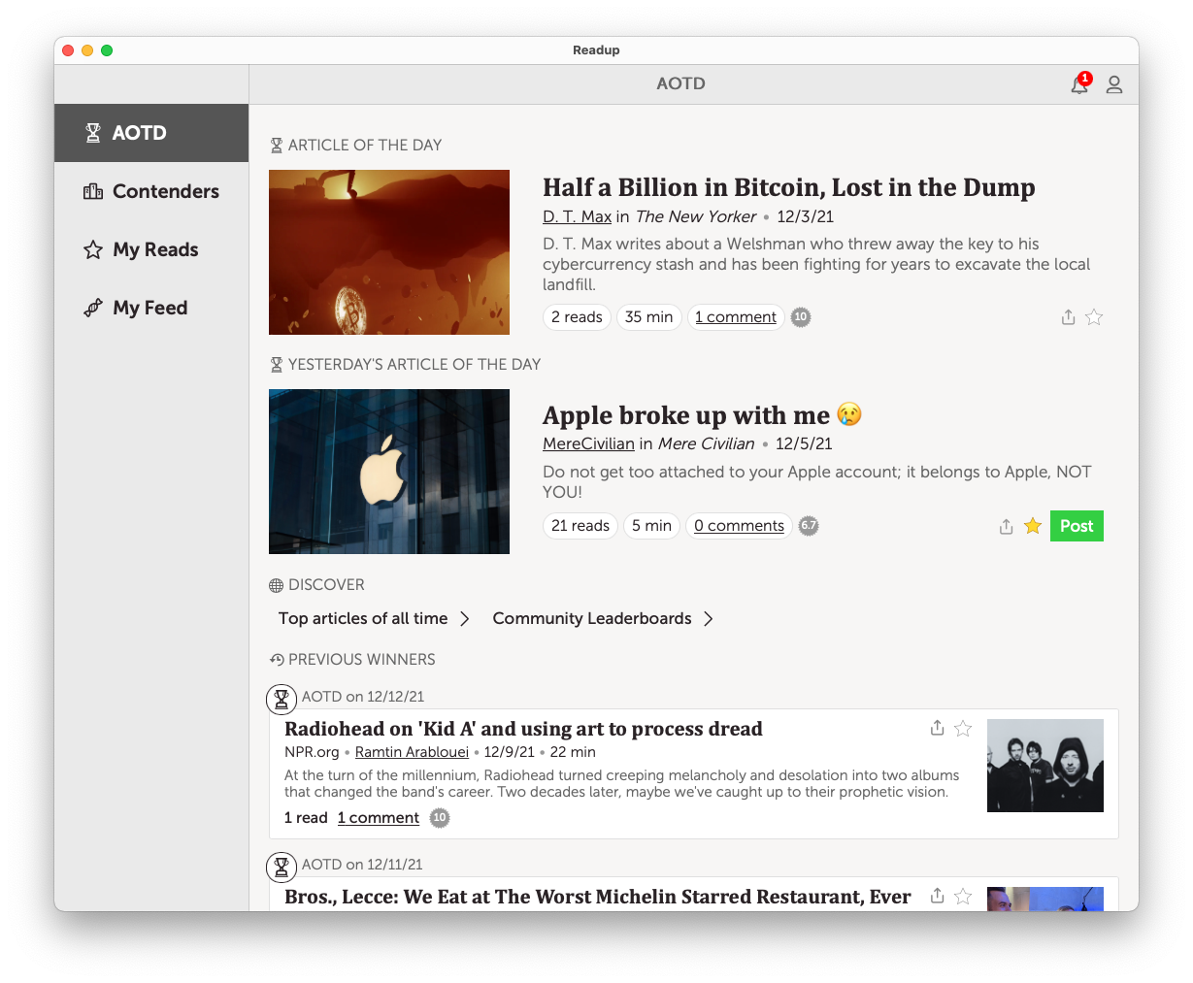Post the Apple broke up with me article
The image size is (1193, 983).
[1077, 526]
